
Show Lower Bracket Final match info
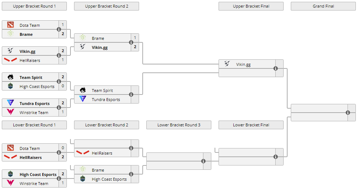[x=276, y=157]
